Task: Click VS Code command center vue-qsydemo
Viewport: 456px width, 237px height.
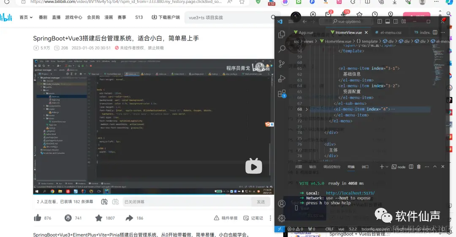Action: [x=346, y=21]
